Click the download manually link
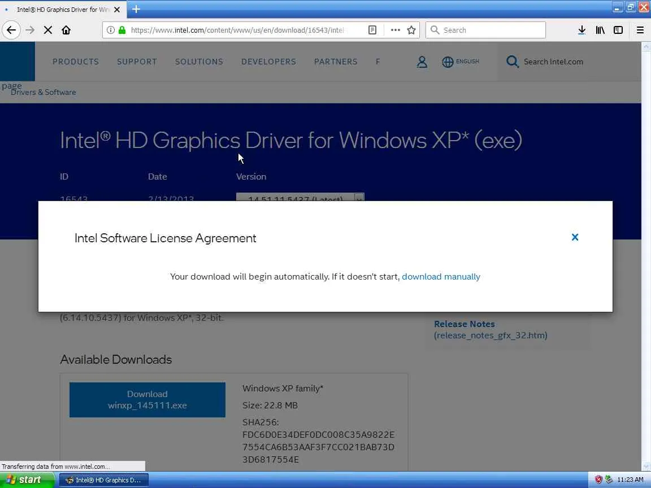Screen dimensions: 651x488 [441, 277]
